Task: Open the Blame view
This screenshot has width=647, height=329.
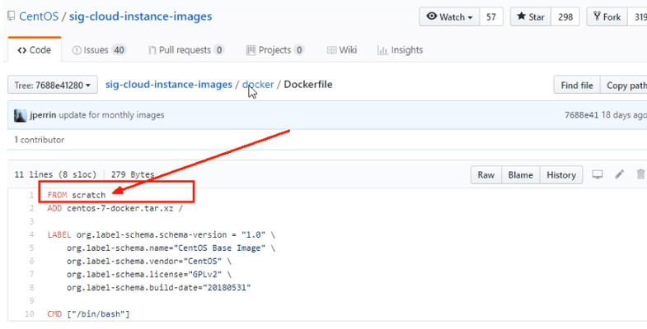Action: tap(521, 175)
